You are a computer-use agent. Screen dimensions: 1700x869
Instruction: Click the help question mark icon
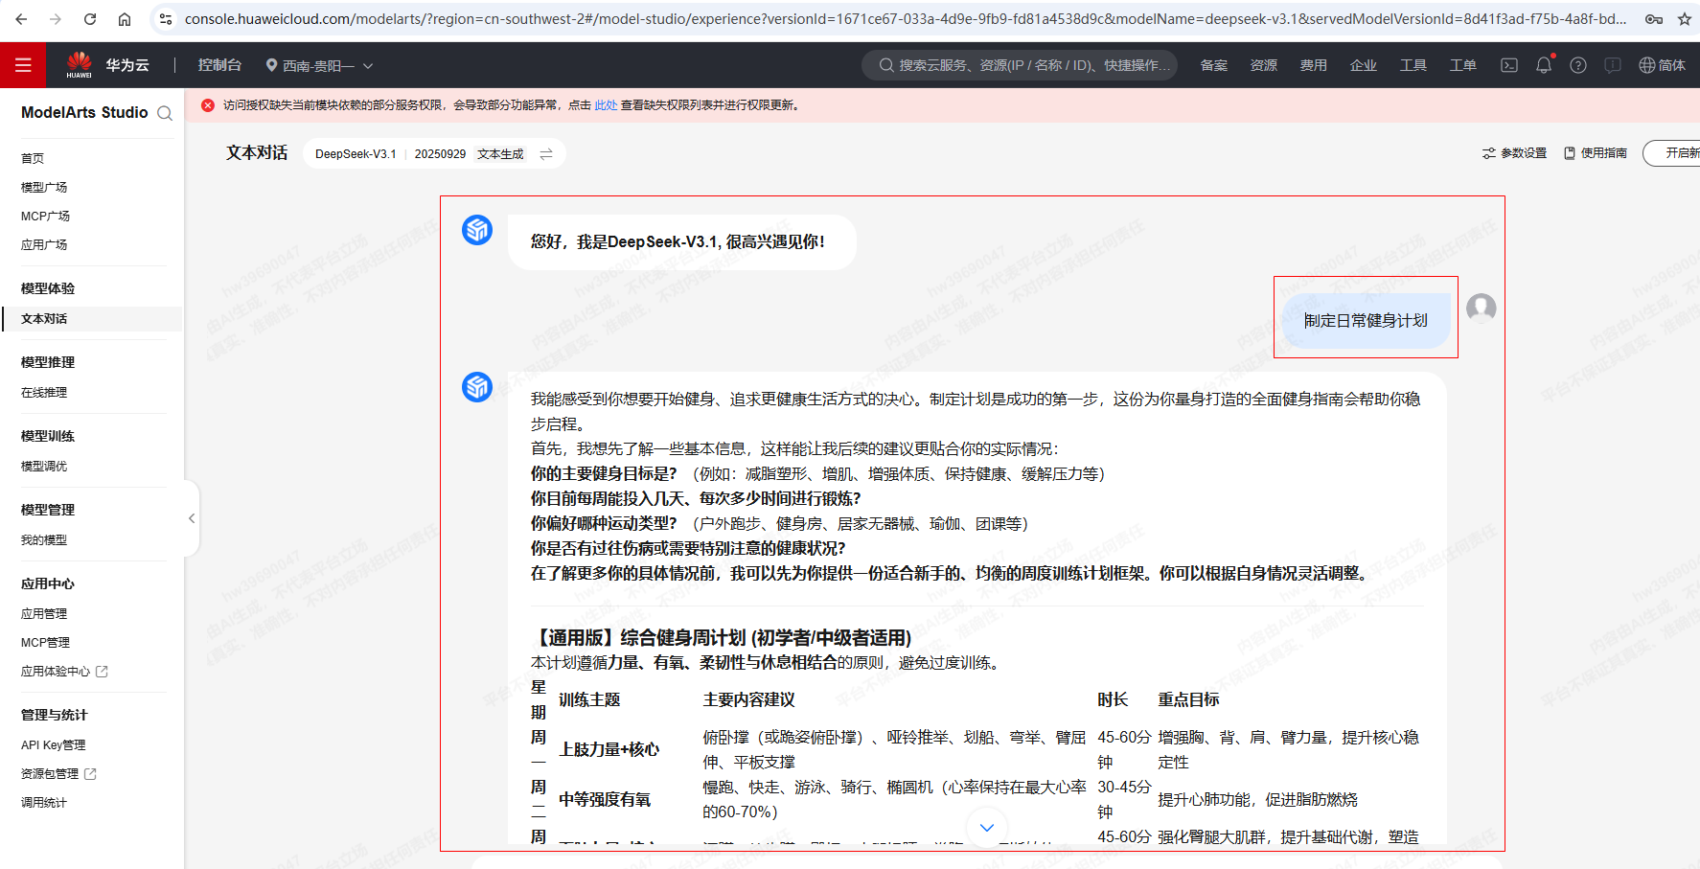click(1578, 65)
